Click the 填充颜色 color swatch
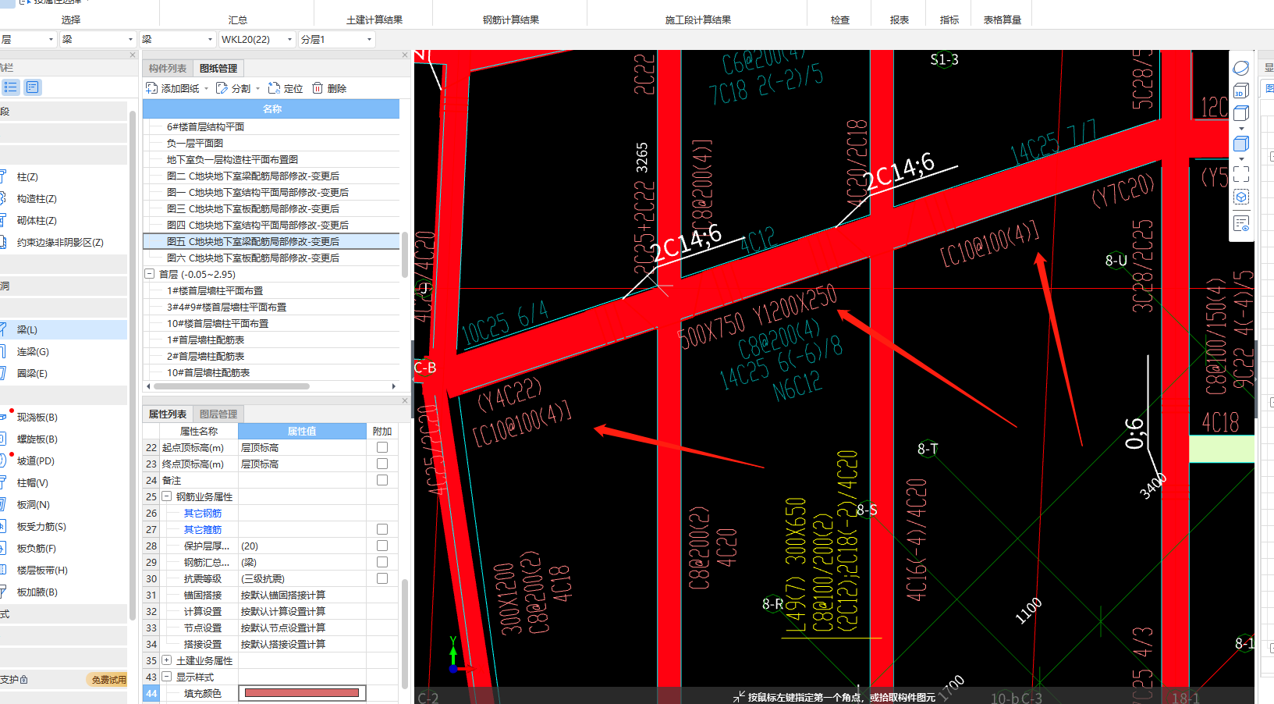This screenshot has width=1274, height=704. pos(302,693)
